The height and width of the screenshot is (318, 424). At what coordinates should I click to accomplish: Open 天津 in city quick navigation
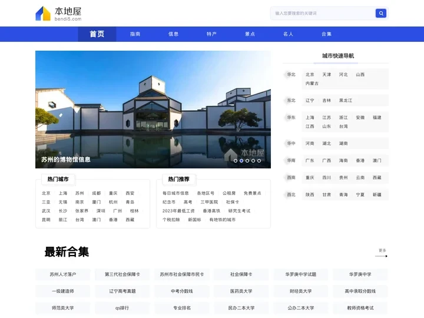pos(327,75)
